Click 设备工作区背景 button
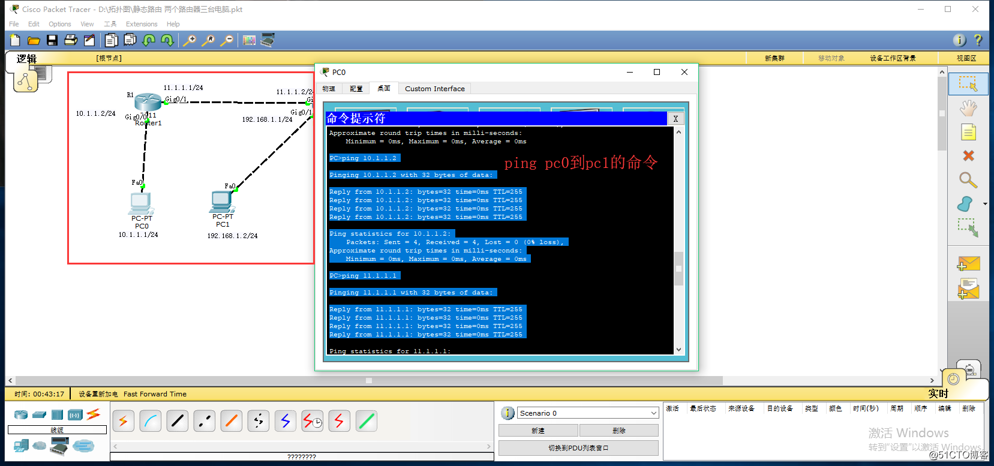The width and height of the screenshot is (994, 466). (x=893, y=58)
